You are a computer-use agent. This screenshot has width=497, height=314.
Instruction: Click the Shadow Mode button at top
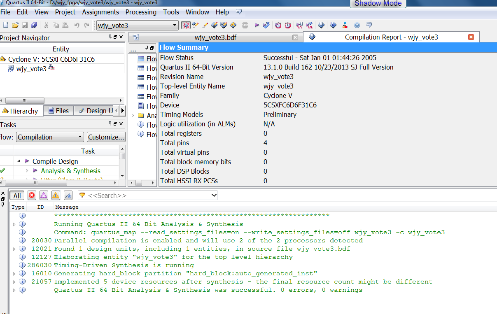pyautogui.click(x=378, y=3)
